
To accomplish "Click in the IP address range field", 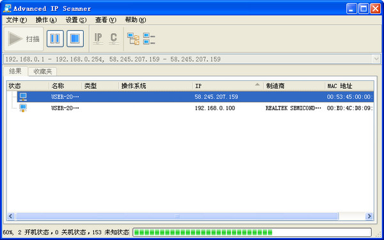I will click(x=188, y=59).
